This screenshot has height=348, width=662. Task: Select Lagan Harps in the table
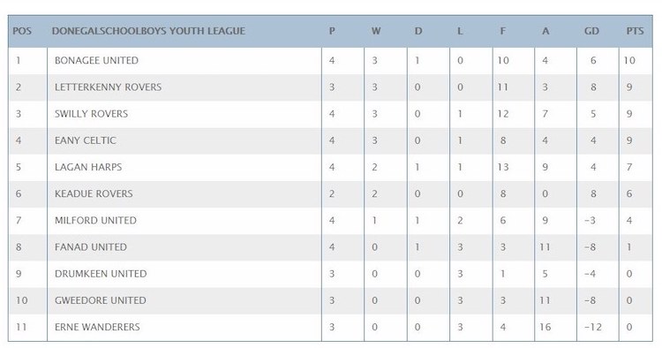88,167
